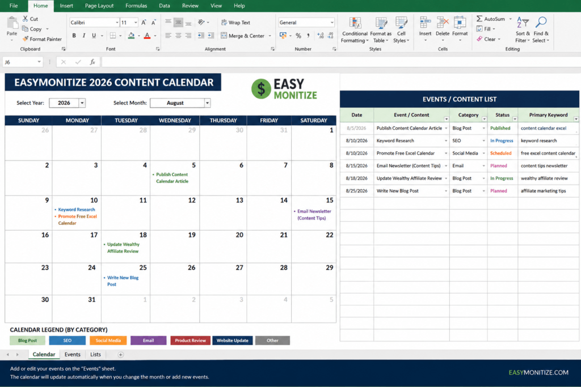Open Sort & Filter
Image resolution: width=581 pixels, height=387 pixels.
click(x=523, y=29)
